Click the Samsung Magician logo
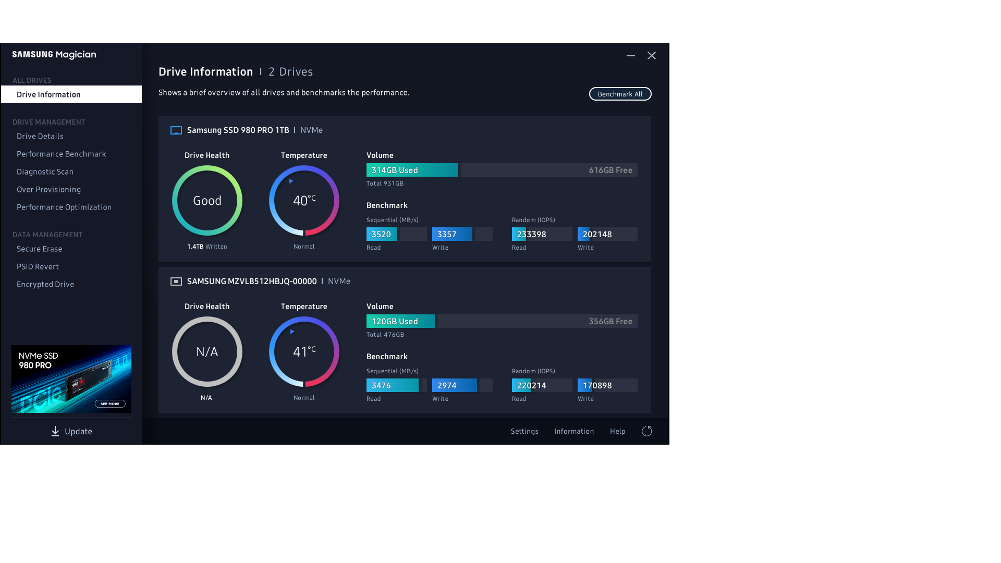1001x563 pixels. click(x=54, y=55)
